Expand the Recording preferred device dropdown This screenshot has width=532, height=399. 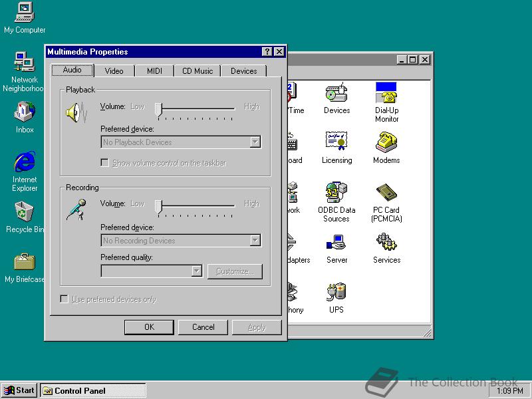point(255,240)
